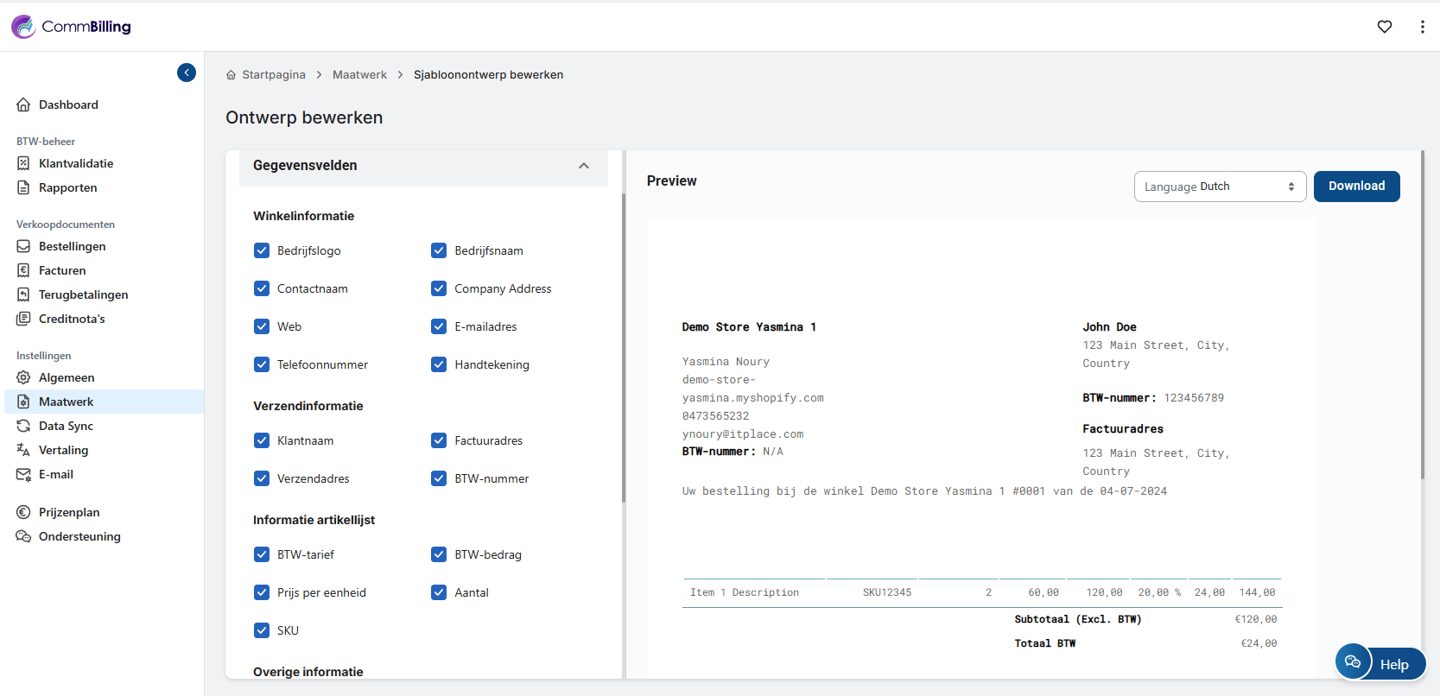Click the Klantvalidatie icon

pyautogui.click(x=23, y=163)
